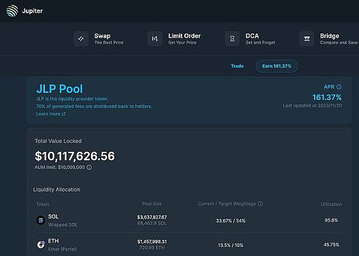
Task: Switch to the Trade tab
Action: coord(238,66)
